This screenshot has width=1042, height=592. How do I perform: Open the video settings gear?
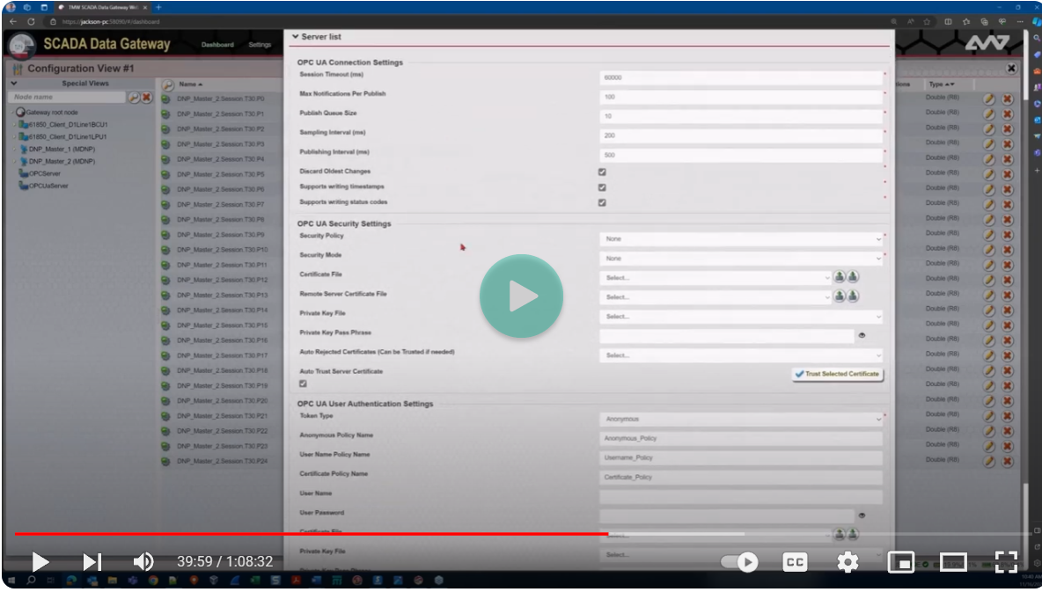tap(848, 562)
